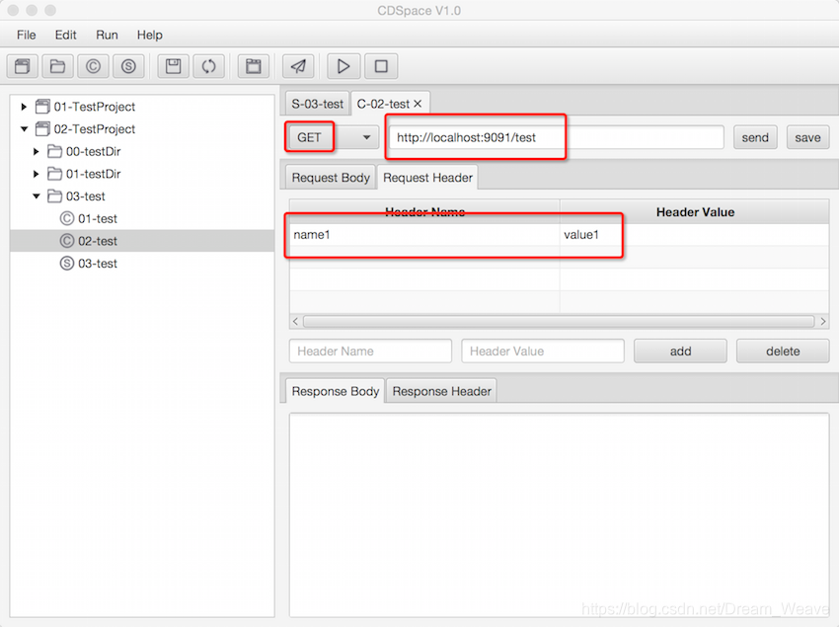Click the add header button

coord(680,352)
